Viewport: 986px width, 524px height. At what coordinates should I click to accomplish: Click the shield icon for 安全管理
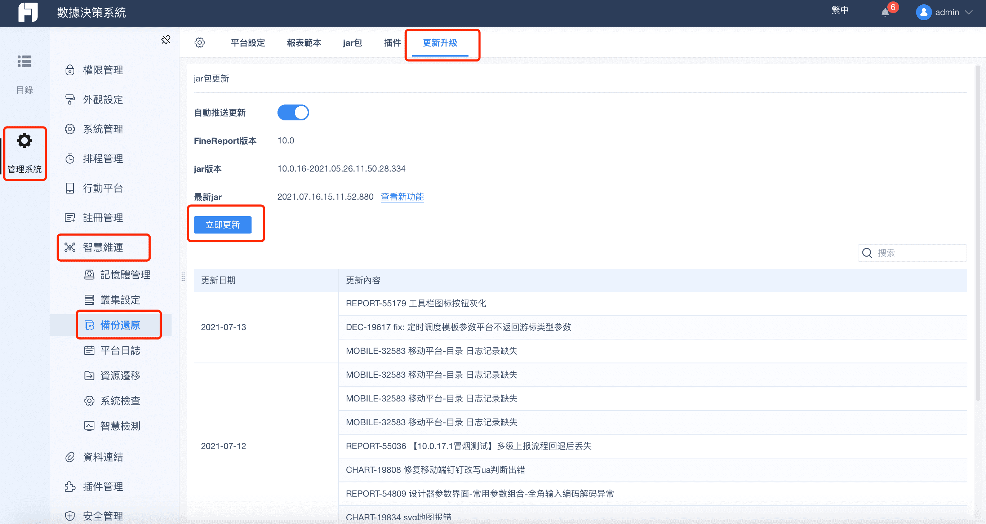tap(70, 516)
